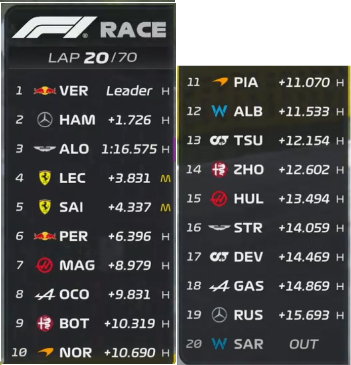
Task: Click the H tyre indicator for VER
Action: 165,91
